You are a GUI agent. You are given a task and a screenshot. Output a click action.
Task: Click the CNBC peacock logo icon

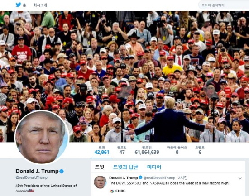pos(112,191)
